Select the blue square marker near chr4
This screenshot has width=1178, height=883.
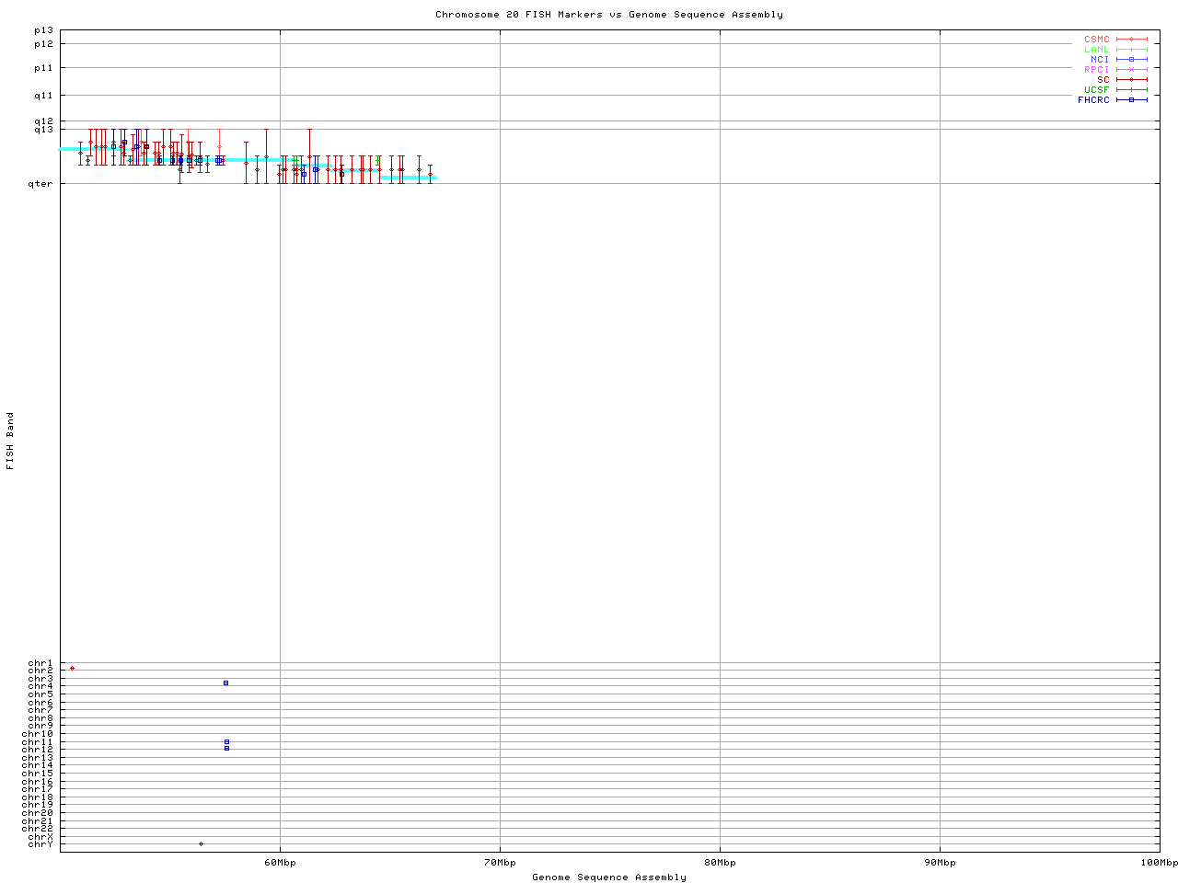click(225, 683)
